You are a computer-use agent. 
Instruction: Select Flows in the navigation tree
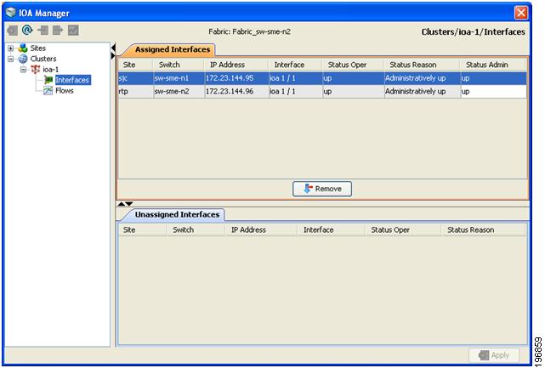click(65, 91)
